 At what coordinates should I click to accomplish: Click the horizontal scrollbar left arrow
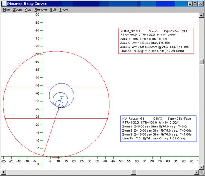[x=3, y=172]
